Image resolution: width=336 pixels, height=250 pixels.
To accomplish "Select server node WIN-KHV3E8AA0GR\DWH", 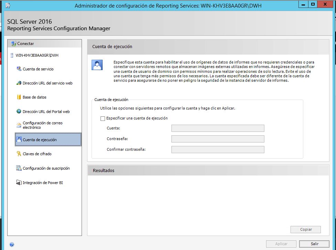I will [x=37, y=55].
